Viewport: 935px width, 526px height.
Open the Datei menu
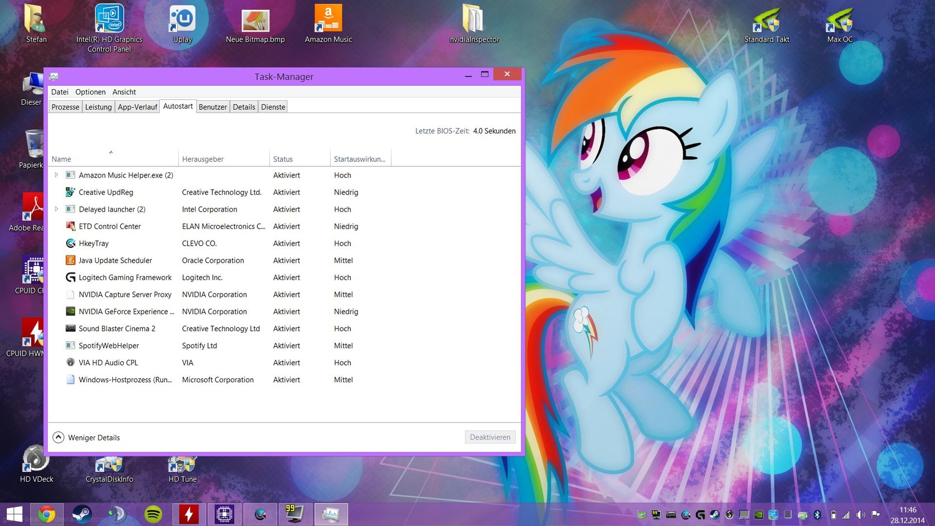[60, 92]
